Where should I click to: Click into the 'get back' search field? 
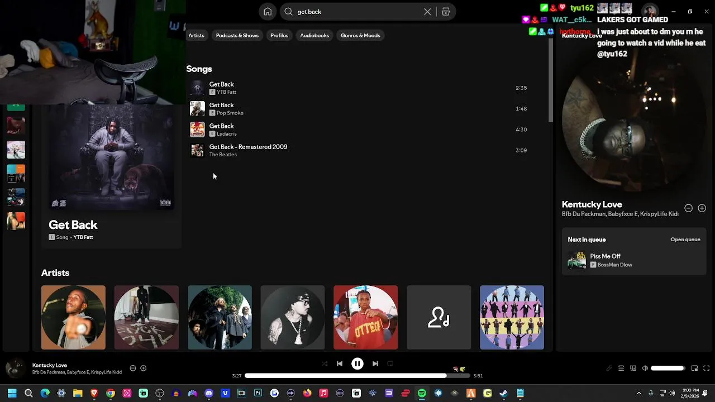pyautogui.click(x=357, y=12)
